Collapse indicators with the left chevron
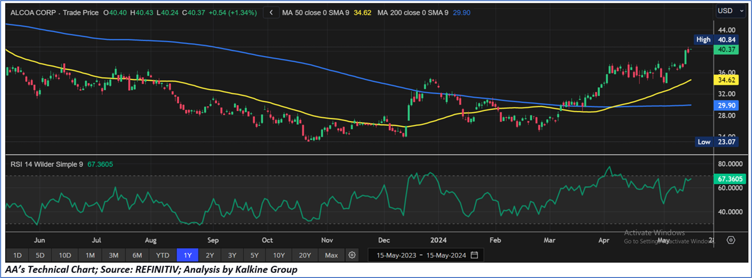 tap(271, 13)
